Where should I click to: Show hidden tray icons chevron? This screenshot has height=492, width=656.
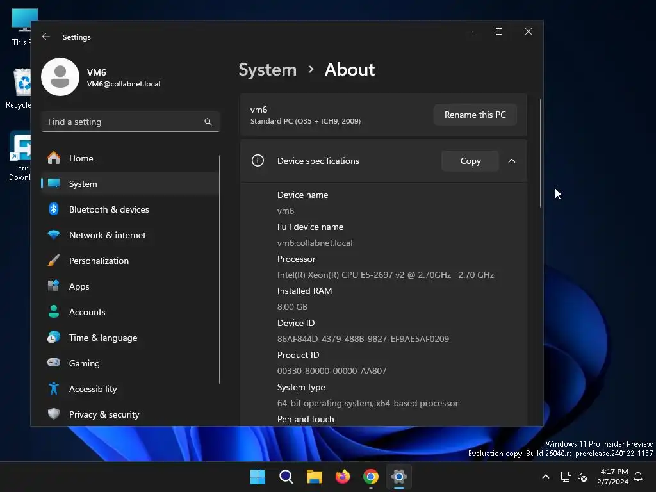tap(546, 477)
